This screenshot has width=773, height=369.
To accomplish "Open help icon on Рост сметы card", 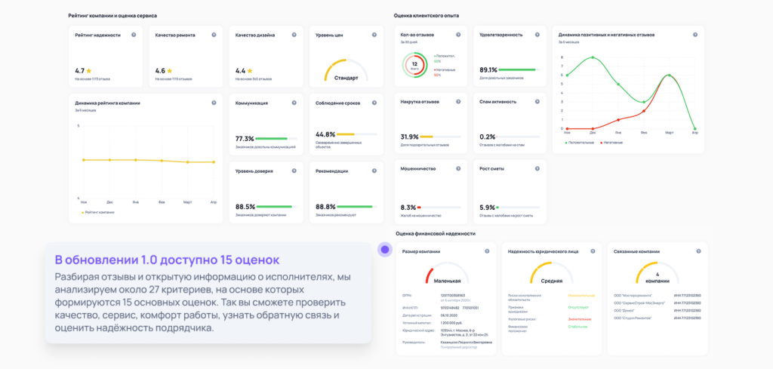I will [537, 168].
